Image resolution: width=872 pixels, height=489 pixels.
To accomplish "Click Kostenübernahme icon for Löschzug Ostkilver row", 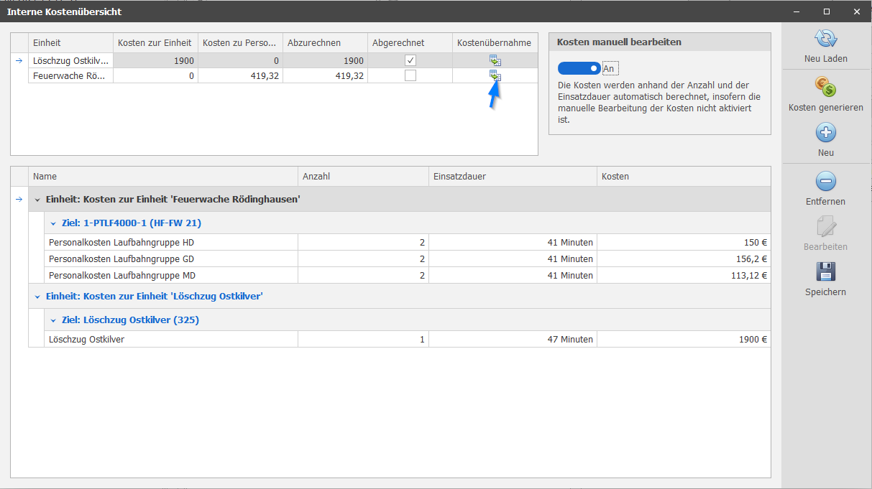I will (495, 60).
